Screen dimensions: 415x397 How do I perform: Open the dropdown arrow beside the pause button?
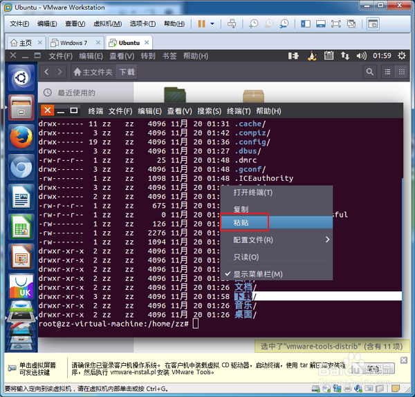(212, 23)
